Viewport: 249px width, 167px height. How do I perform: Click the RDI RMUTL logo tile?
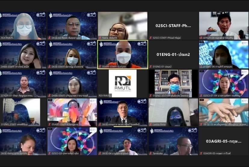[123, 83]
